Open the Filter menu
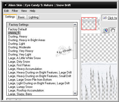 tap(15, 11)
